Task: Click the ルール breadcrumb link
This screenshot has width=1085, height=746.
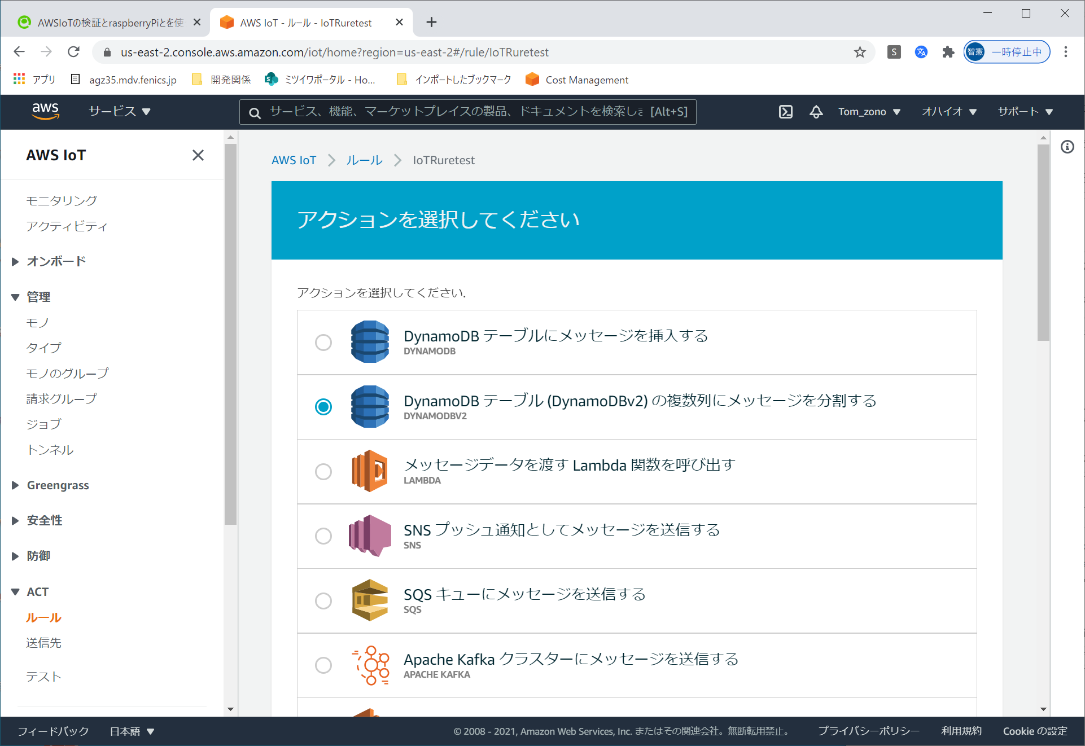Action: pyautogui.click(x=364, y=160)
